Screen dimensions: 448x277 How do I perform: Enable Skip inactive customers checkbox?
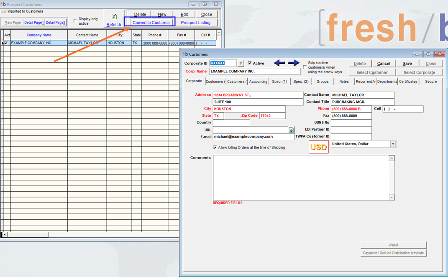(305, 67)
